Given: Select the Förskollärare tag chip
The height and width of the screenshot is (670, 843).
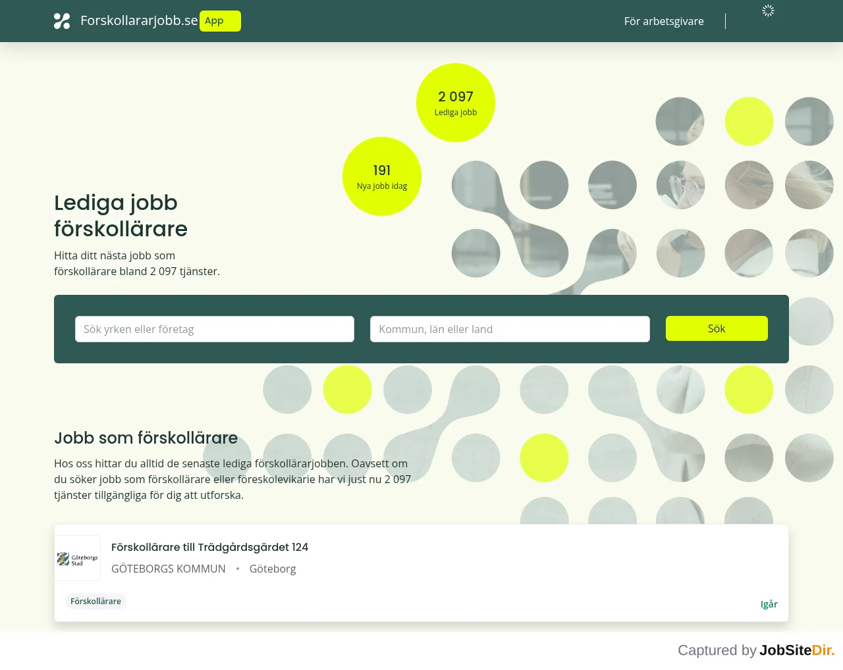Looking at the screenshot, I should [x=95, y=601].
